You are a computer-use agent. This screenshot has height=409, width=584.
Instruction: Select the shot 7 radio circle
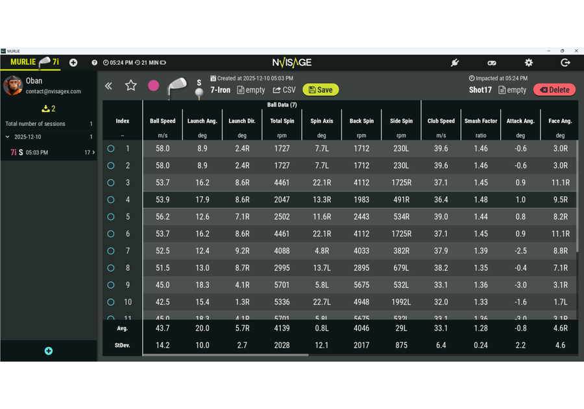pyautogui.click(x=110, y=251)
